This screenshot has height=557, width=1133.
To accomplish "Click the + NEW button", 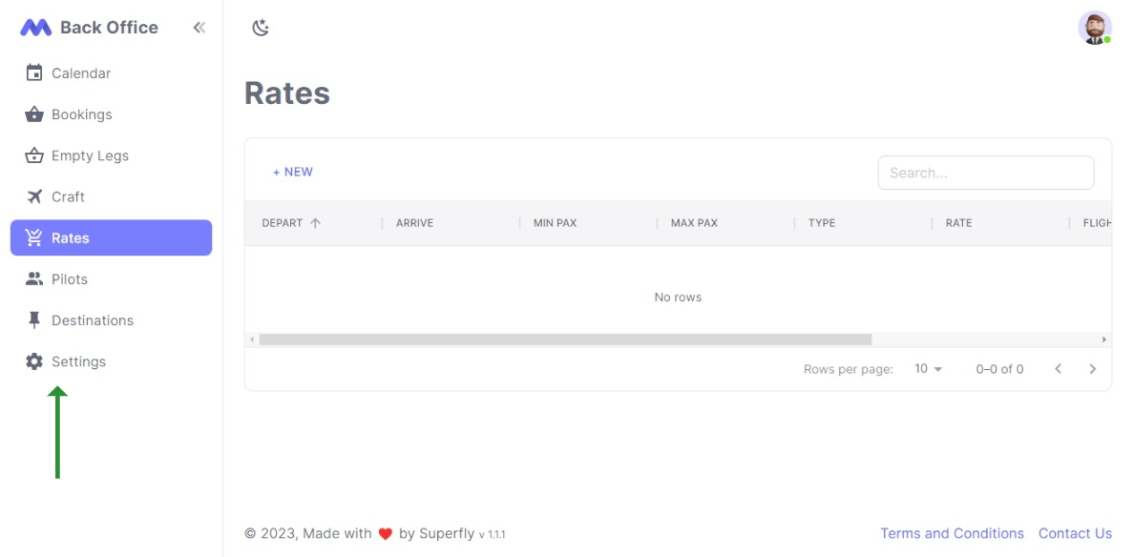I will point(293,171).
